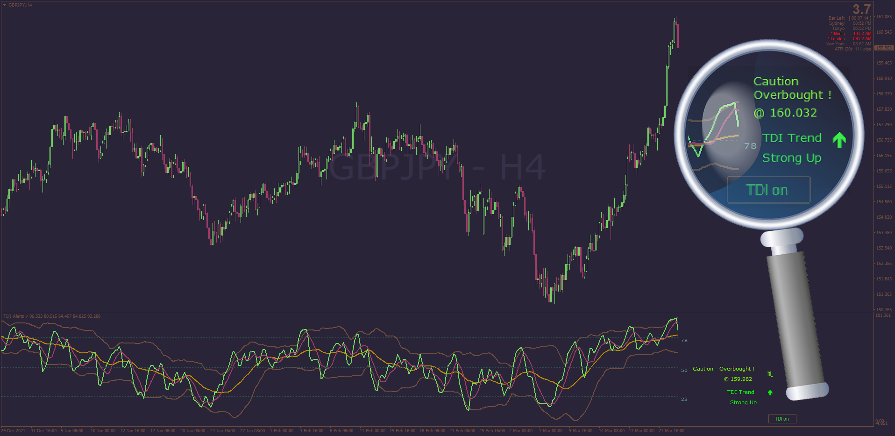Click the Caution - Overbought ! alert text
This screenshot has width=895, height=436.
[723, 369]
